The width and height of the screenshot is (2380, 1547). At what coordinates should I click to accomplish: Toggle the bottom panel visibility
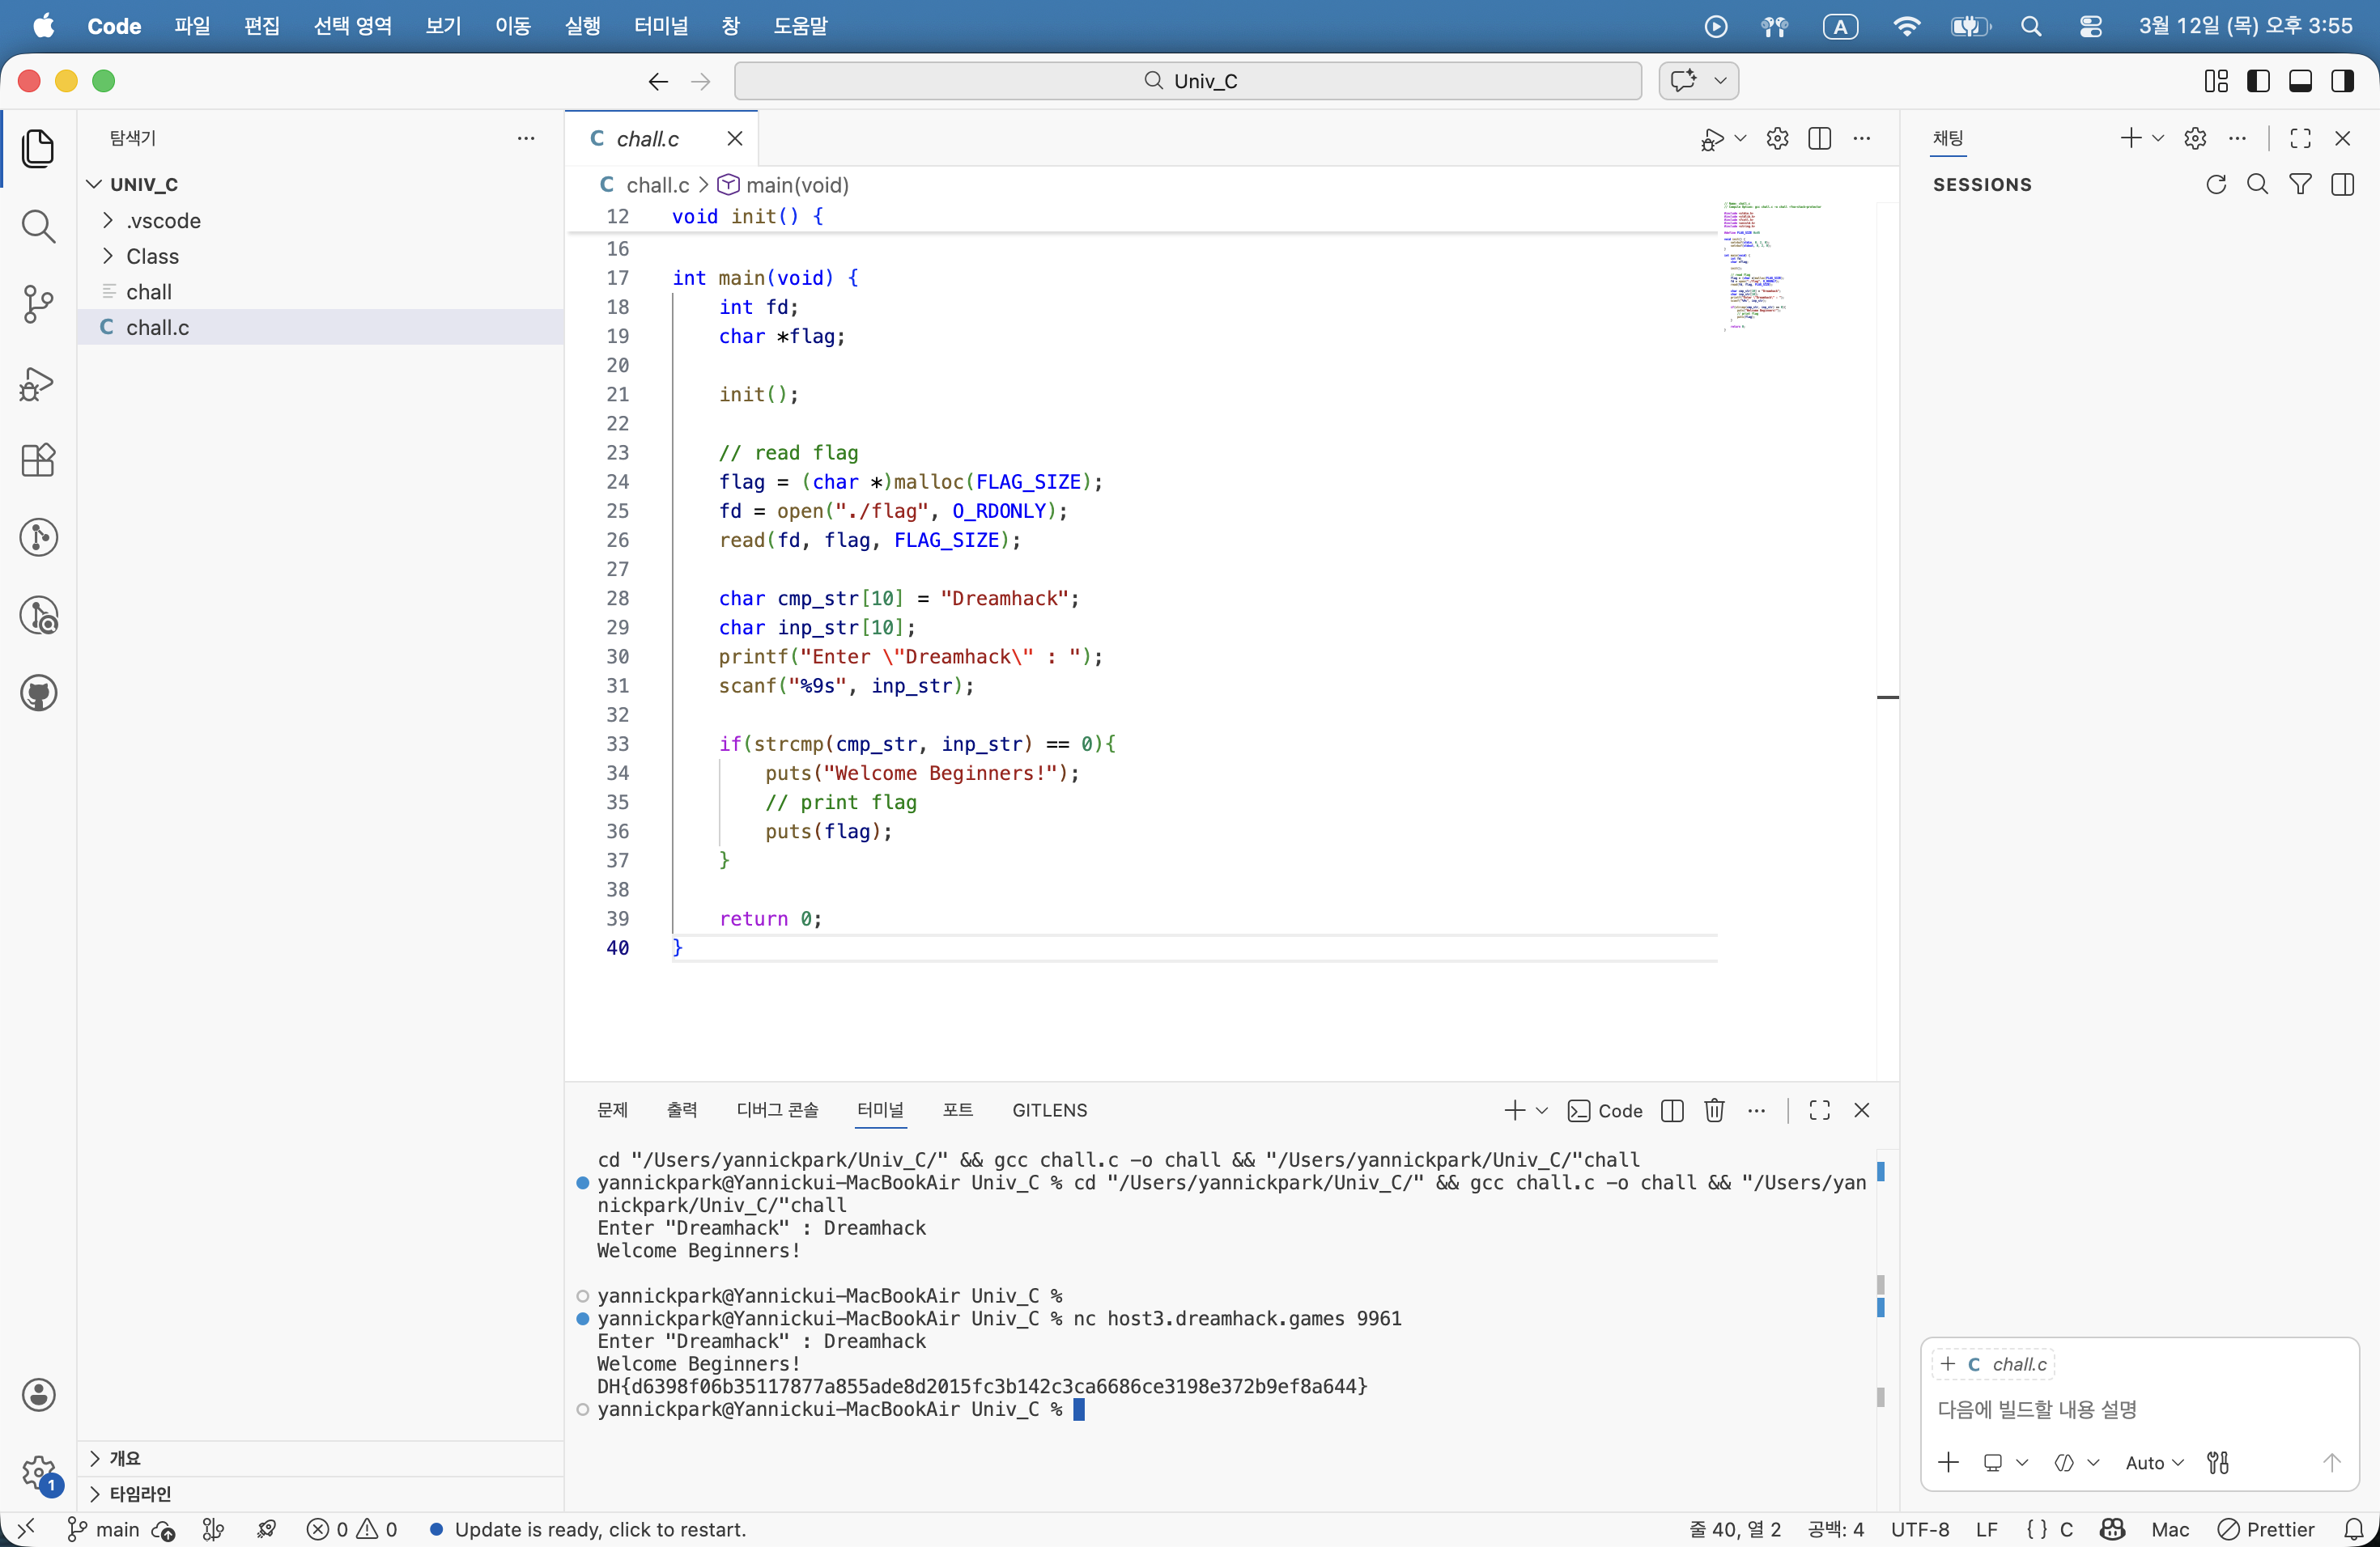(2300, 81)
